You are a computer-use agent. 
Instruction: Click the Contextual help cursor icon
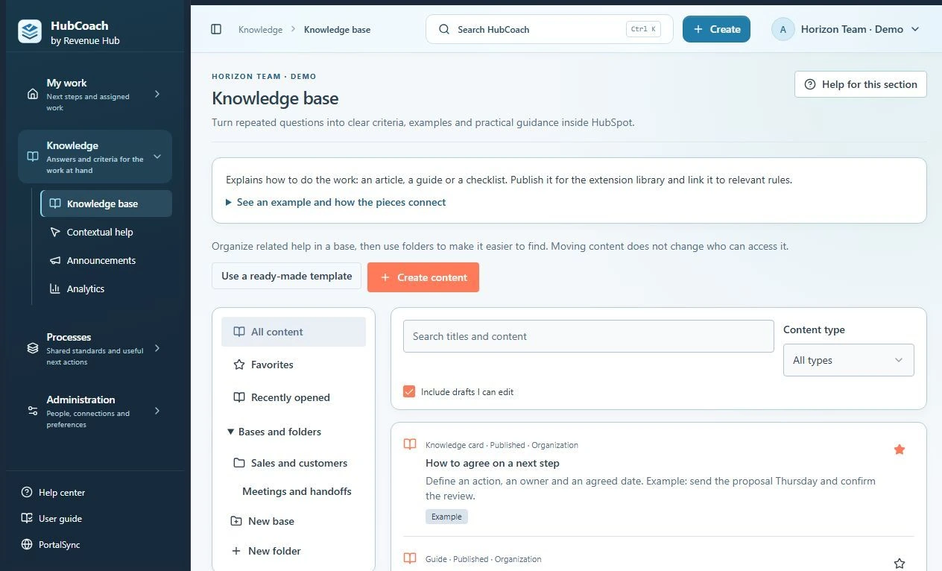(x=54, y=232)
